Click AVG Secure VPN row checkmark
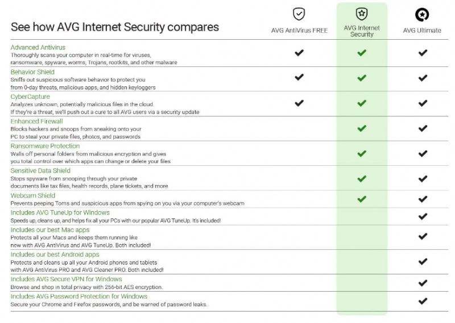 click(x=423, y=282)
